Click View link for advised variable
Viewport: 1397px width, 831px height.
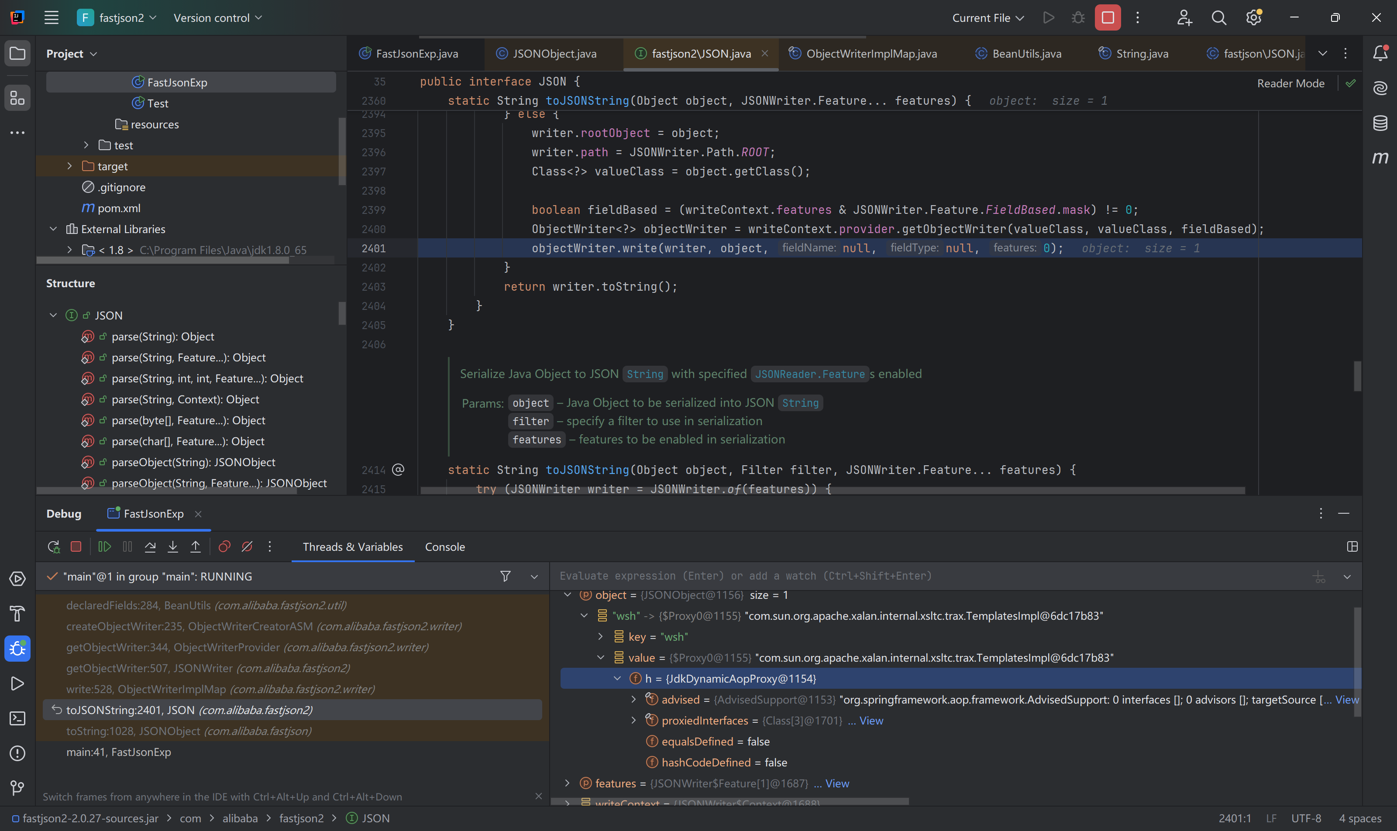coord(1347,699)
